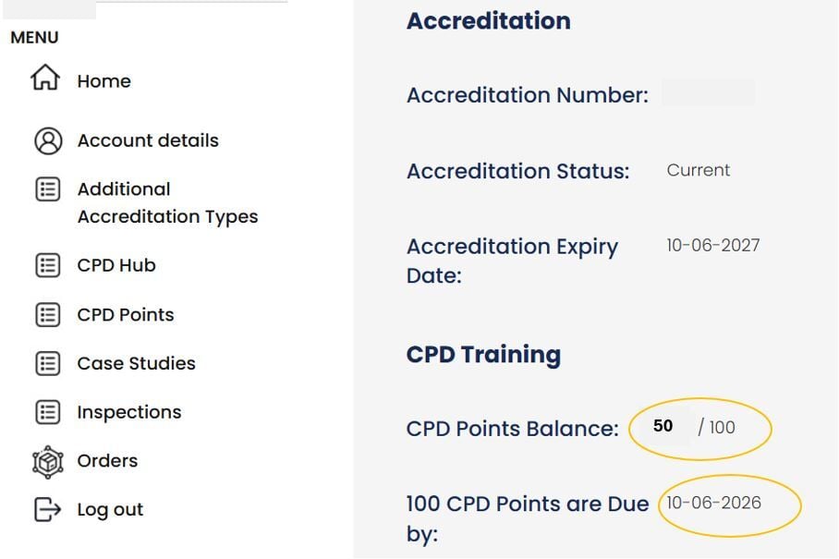
Task: Click the Orders box icon
Action: coord(47,461)
